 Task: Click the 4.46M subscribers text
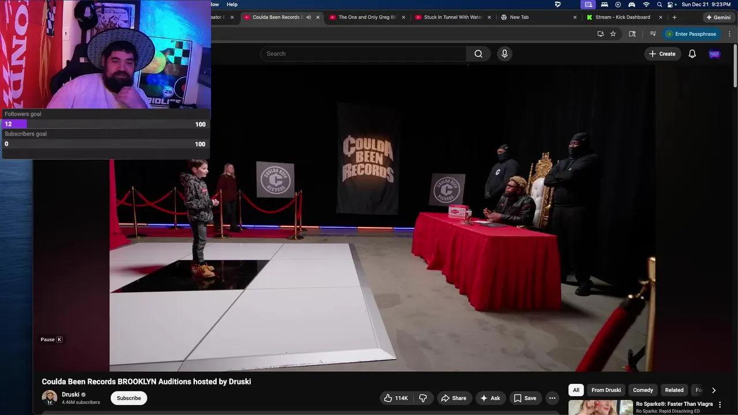(81, 402)
